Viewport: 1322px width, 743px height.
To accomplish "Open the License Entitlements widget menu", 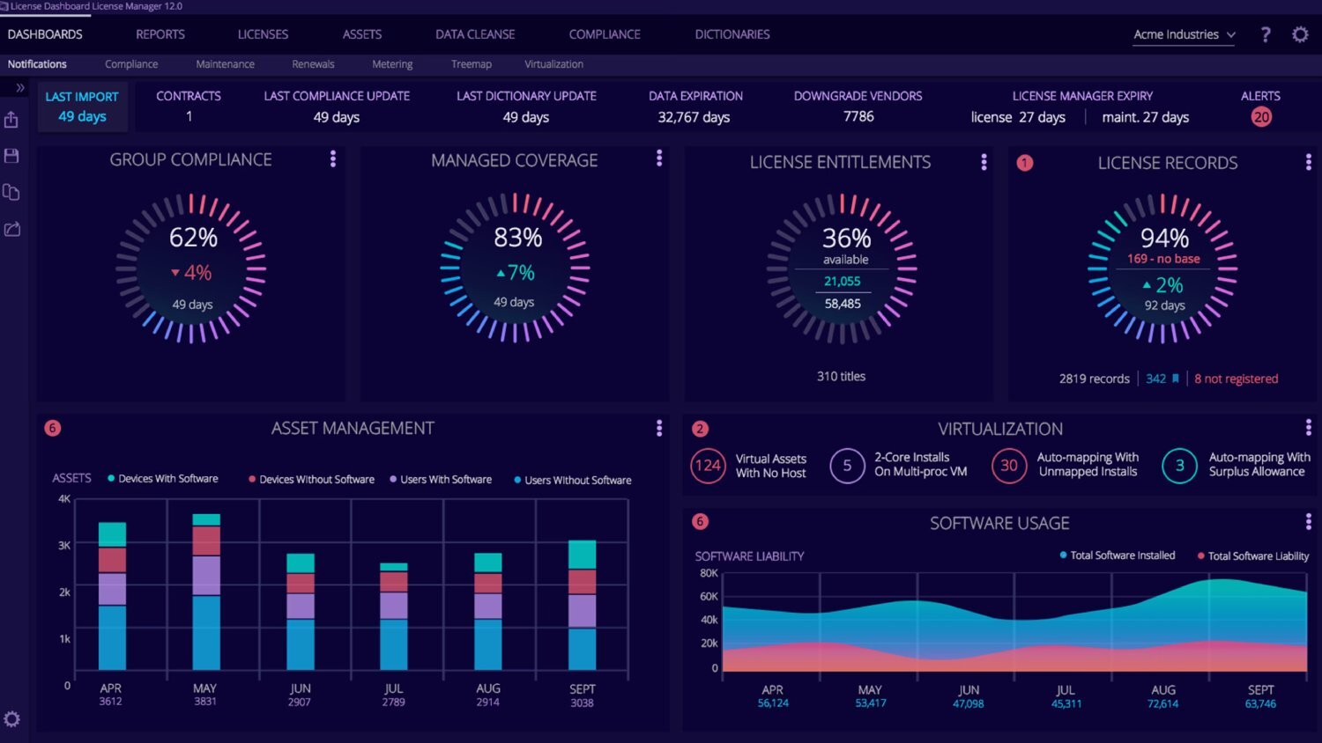I will pos(984,162).
